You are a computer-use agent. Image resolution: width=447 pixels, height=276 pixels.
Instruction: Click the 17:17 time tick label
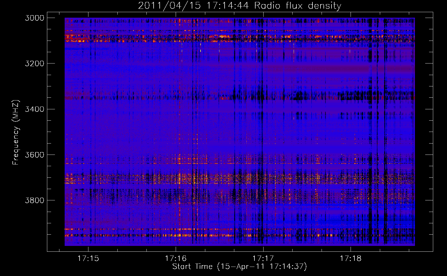[263, 258]
